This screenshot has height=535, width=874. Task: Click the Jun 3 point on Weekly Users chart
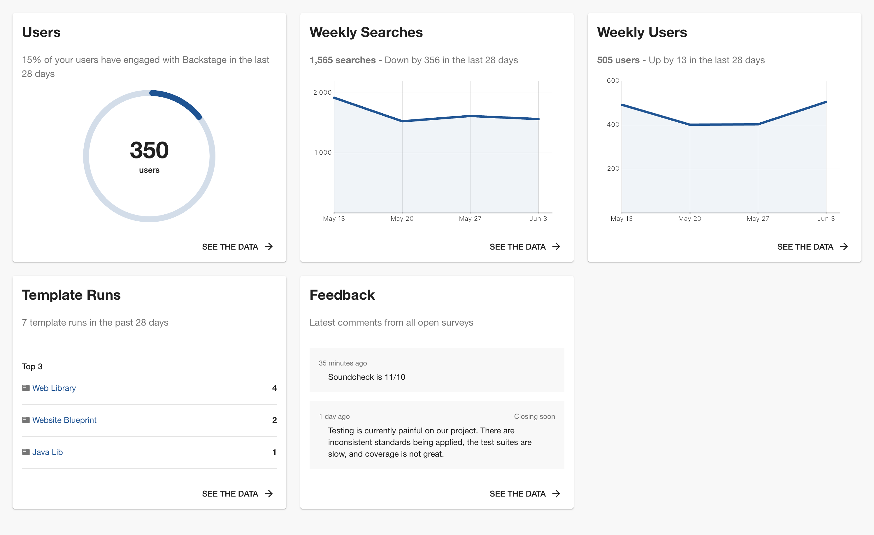[826, 102]
